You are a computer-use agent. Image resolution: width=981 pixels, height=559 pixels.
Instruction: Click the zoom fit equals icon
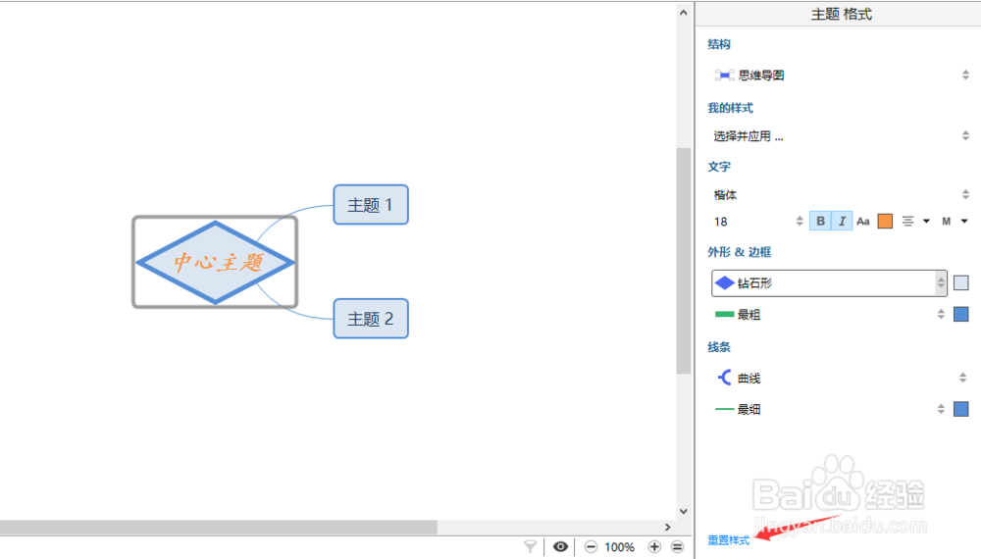[x=678, y=547]
